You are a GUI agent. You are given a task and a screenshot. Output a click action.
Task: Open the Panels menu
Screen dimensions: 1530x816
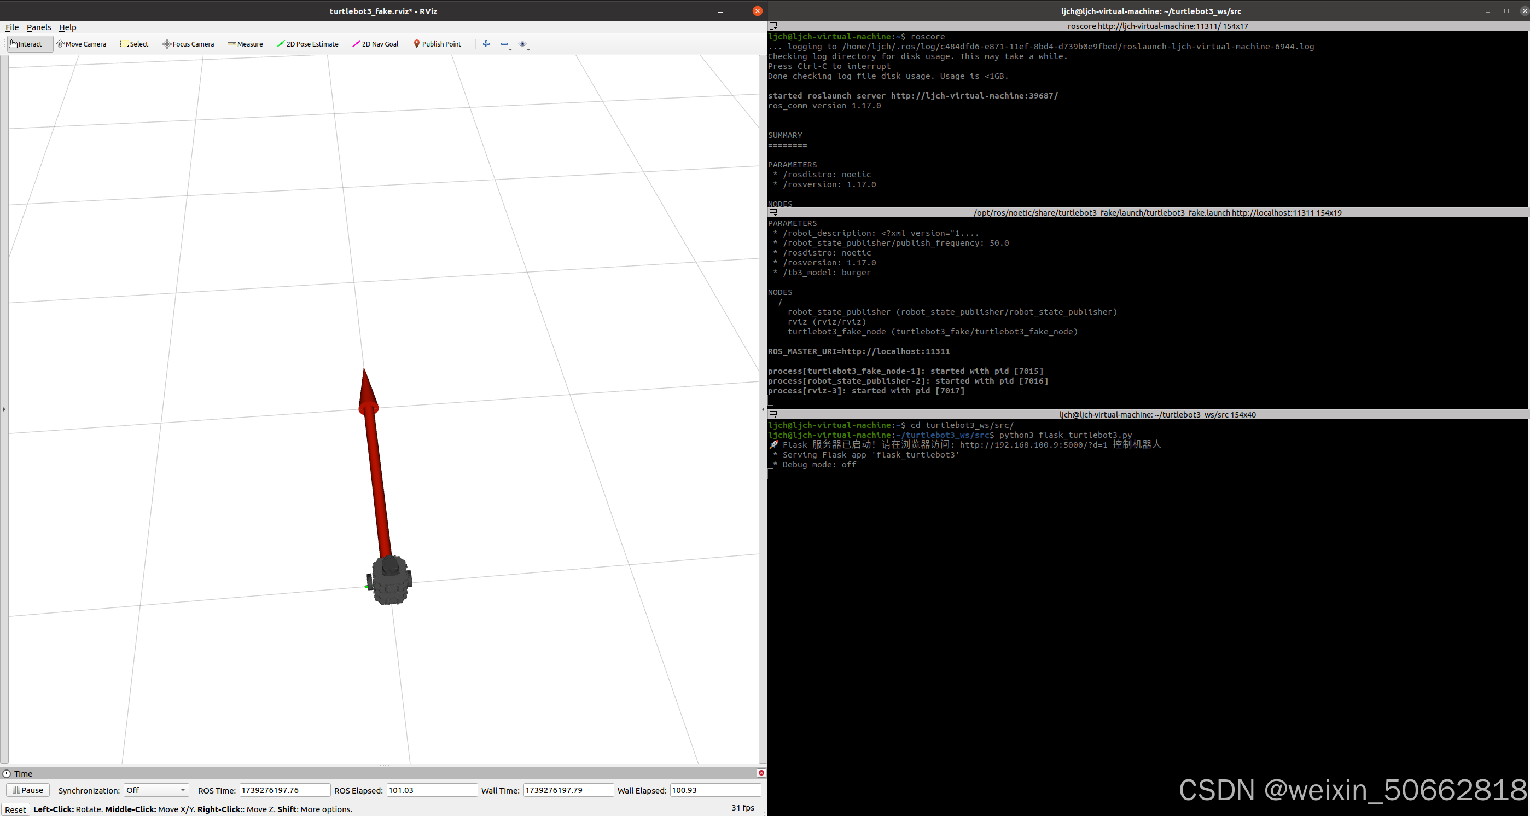point(39,27)
